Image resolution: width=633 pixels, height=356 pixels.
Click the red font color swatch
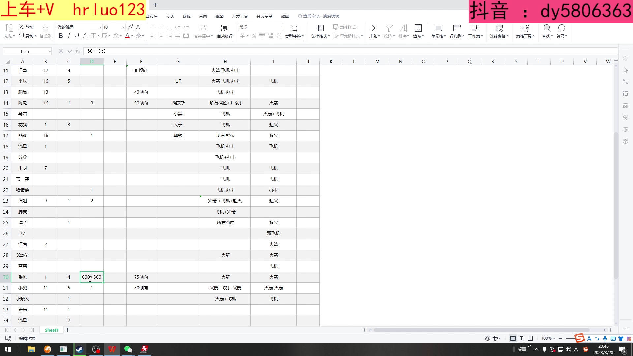[127, 36]
